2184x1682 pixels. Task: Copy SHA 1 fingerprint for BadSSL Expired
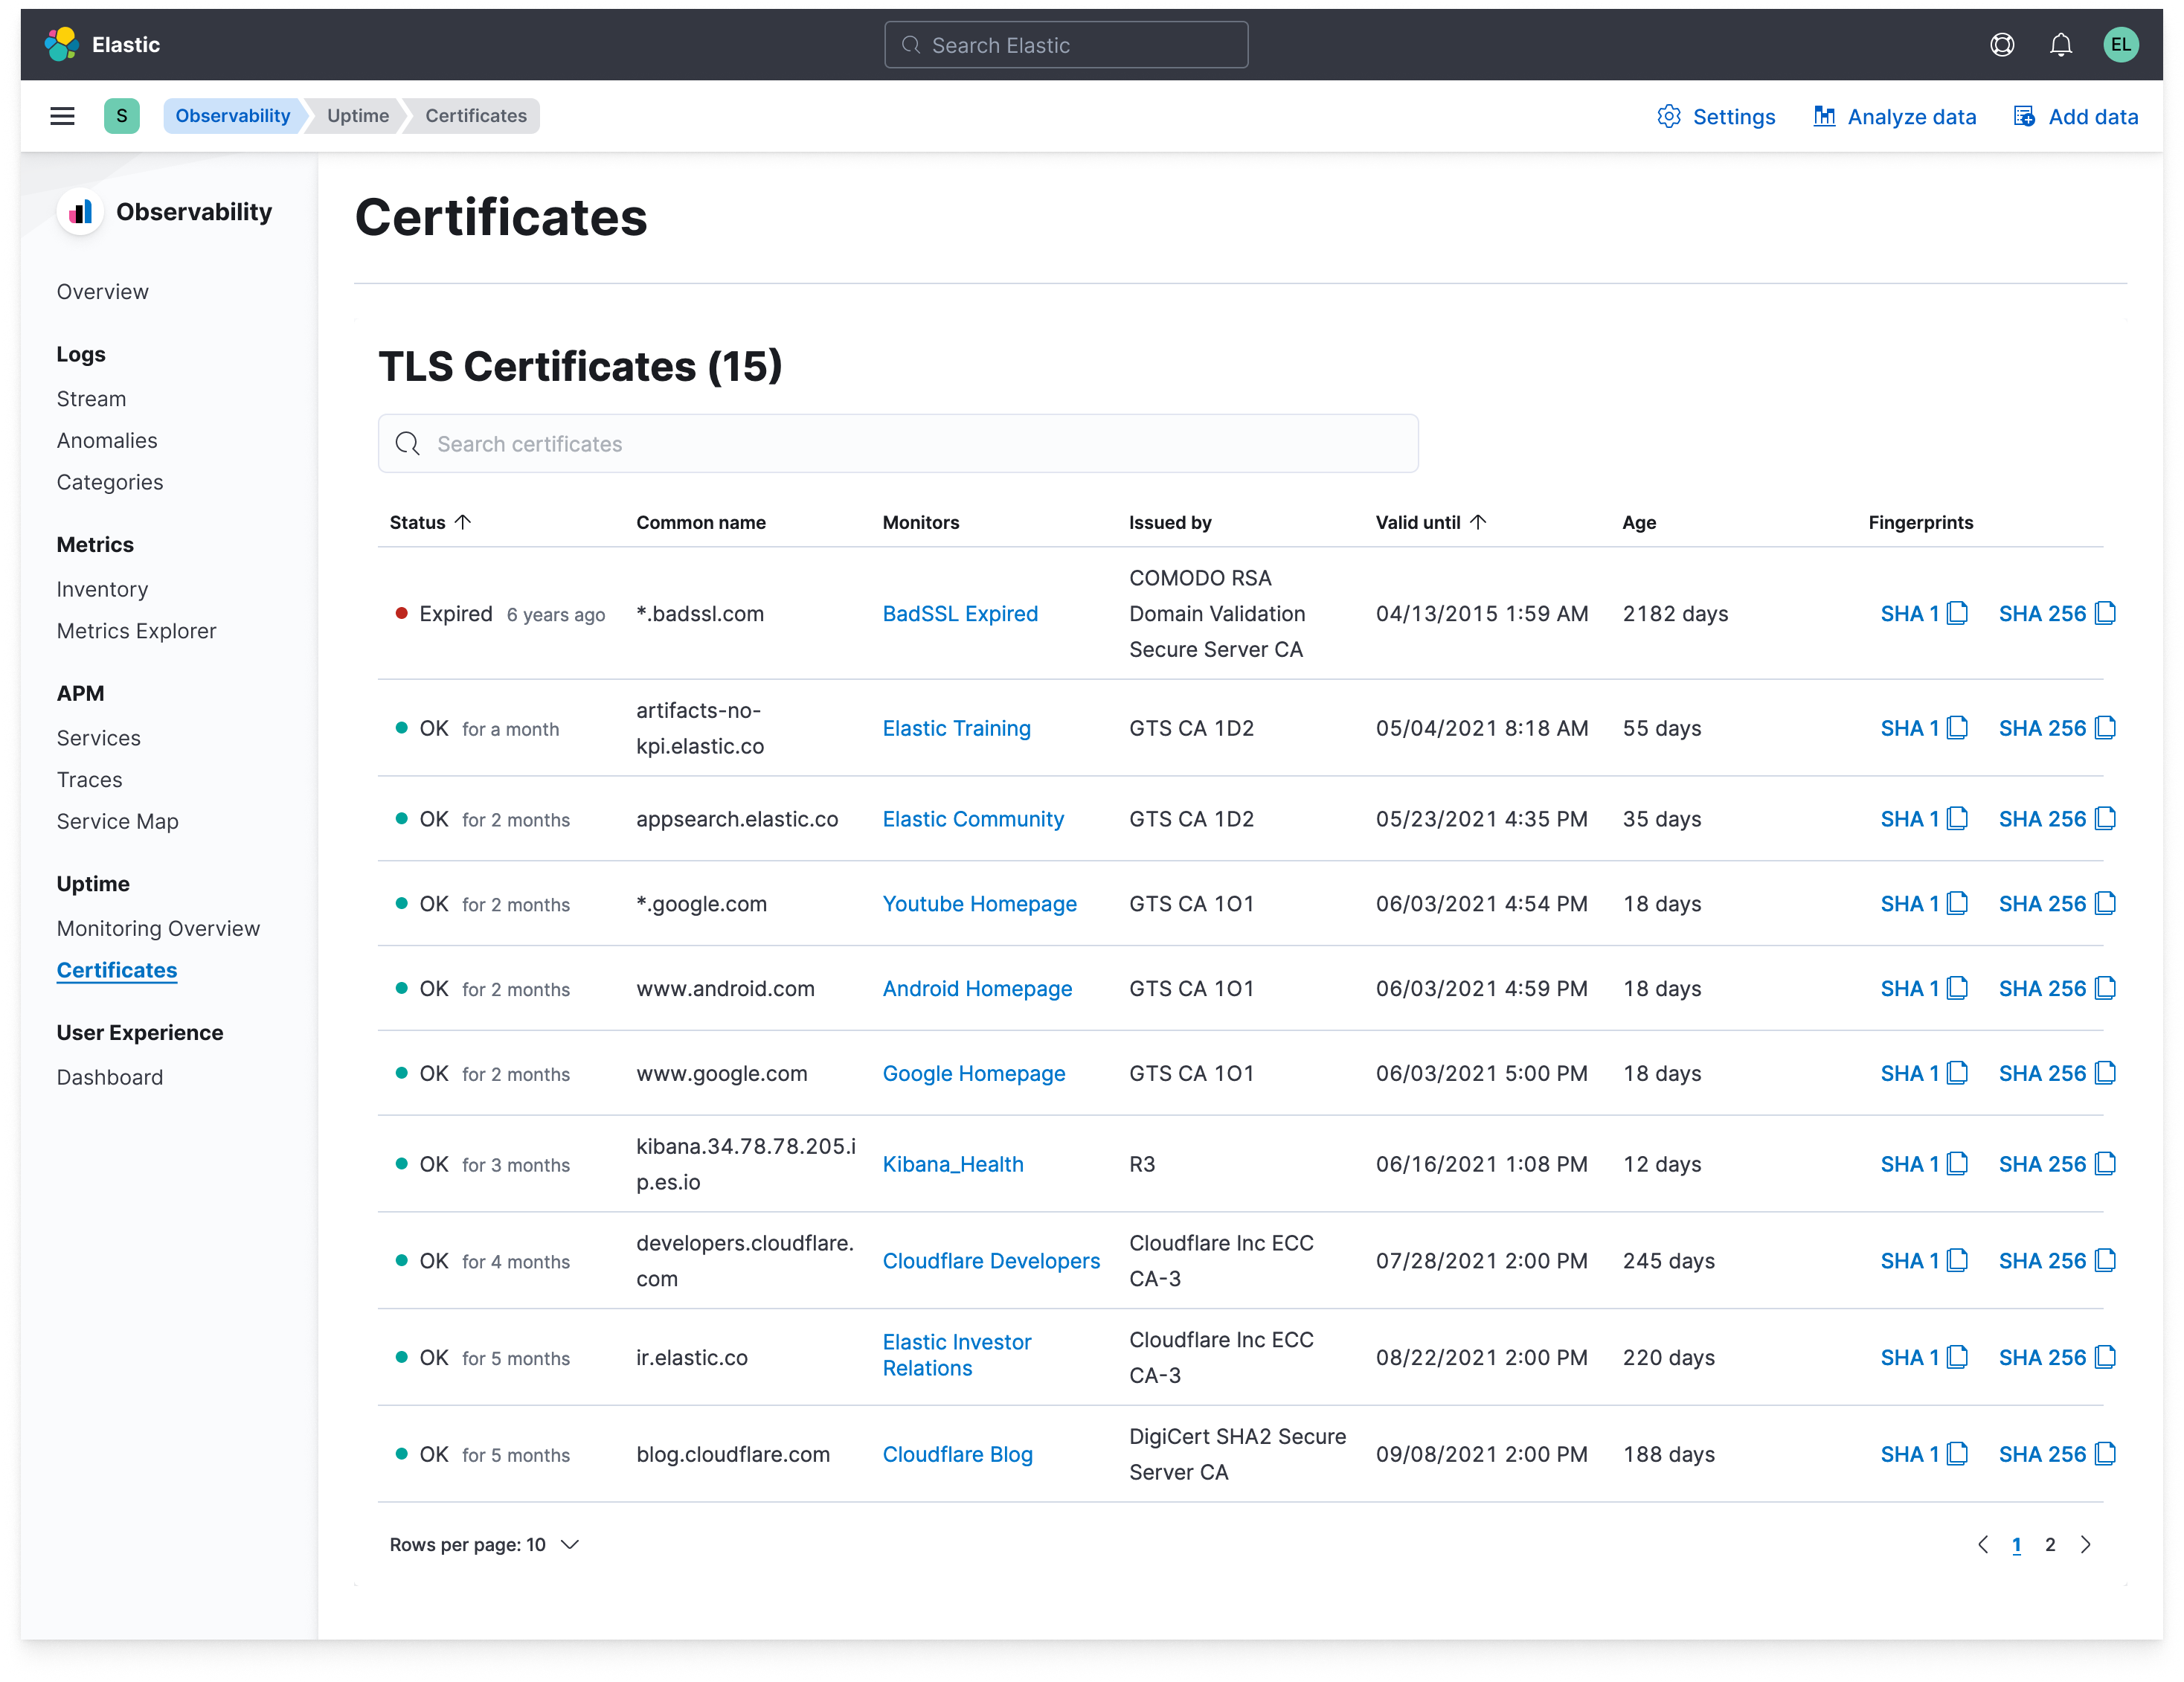[x=1957, y=613]
